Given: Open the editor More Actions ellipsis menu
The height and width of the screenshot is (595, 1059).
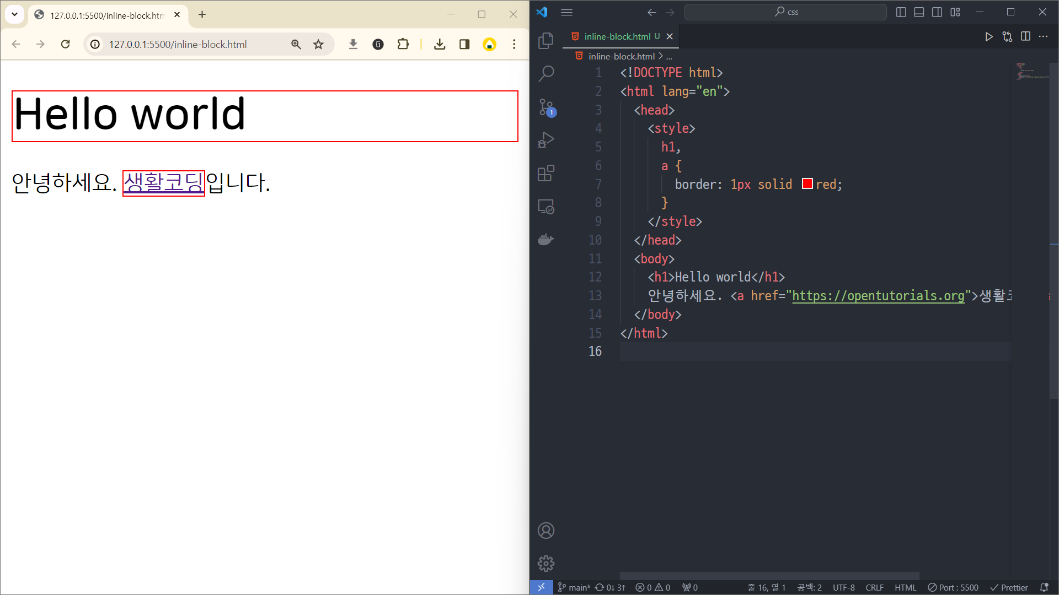Looking at the screenshot, I should [1043, 36].
